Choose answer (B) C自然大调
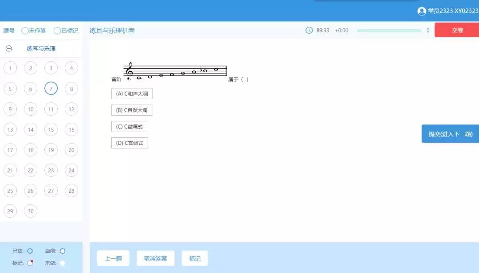Screen dimensions: 479x273 point(132,110)
